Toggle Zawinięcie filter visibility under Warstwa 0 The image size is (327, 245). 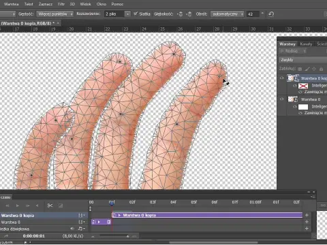click(x=300, y=113)
